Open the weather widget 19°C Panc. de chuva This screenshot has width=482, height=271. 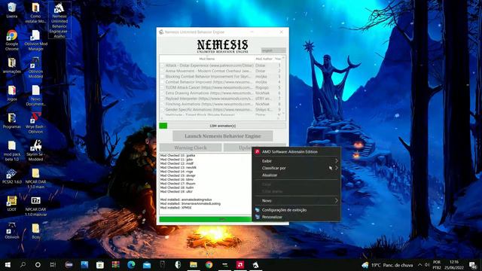point(387,265)
